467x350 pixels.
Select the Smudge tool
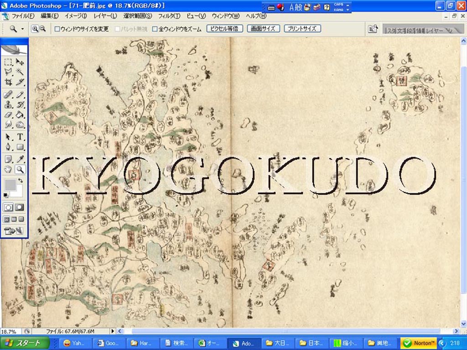point(8,124)
